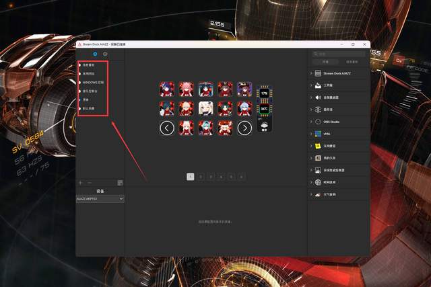Switch to the left tab under search
This screenshot has width=431, height=287.
(325, 62)
